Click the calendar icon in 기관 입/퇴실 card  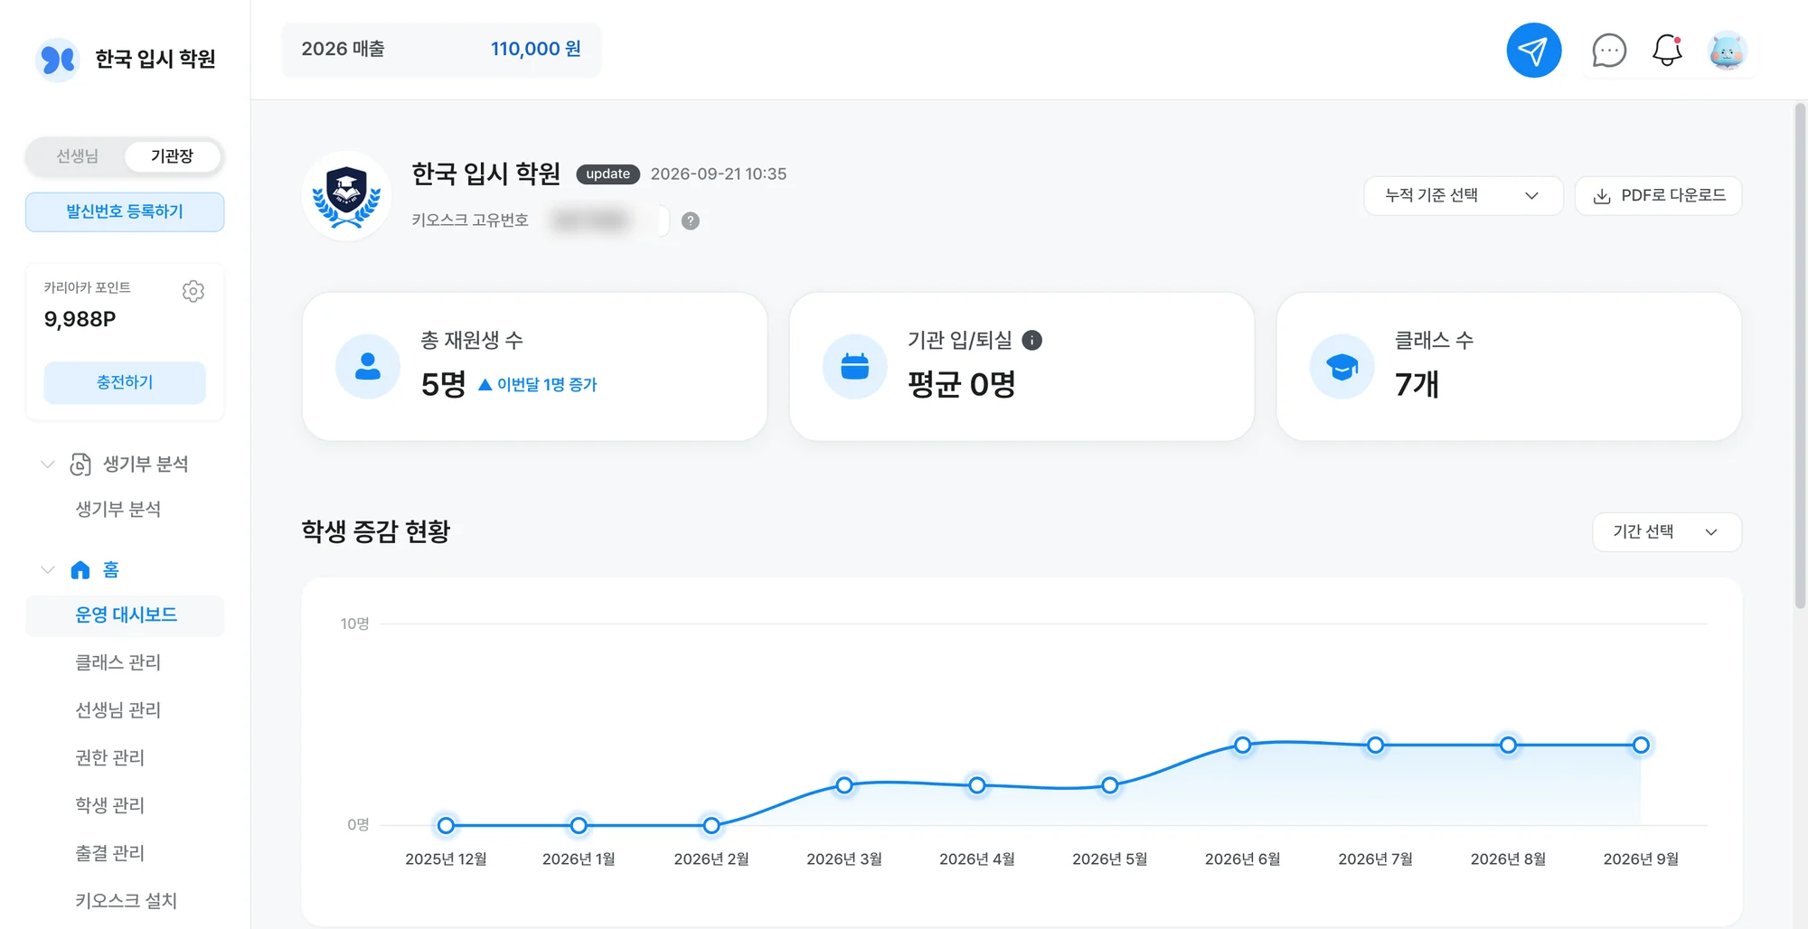855,366
